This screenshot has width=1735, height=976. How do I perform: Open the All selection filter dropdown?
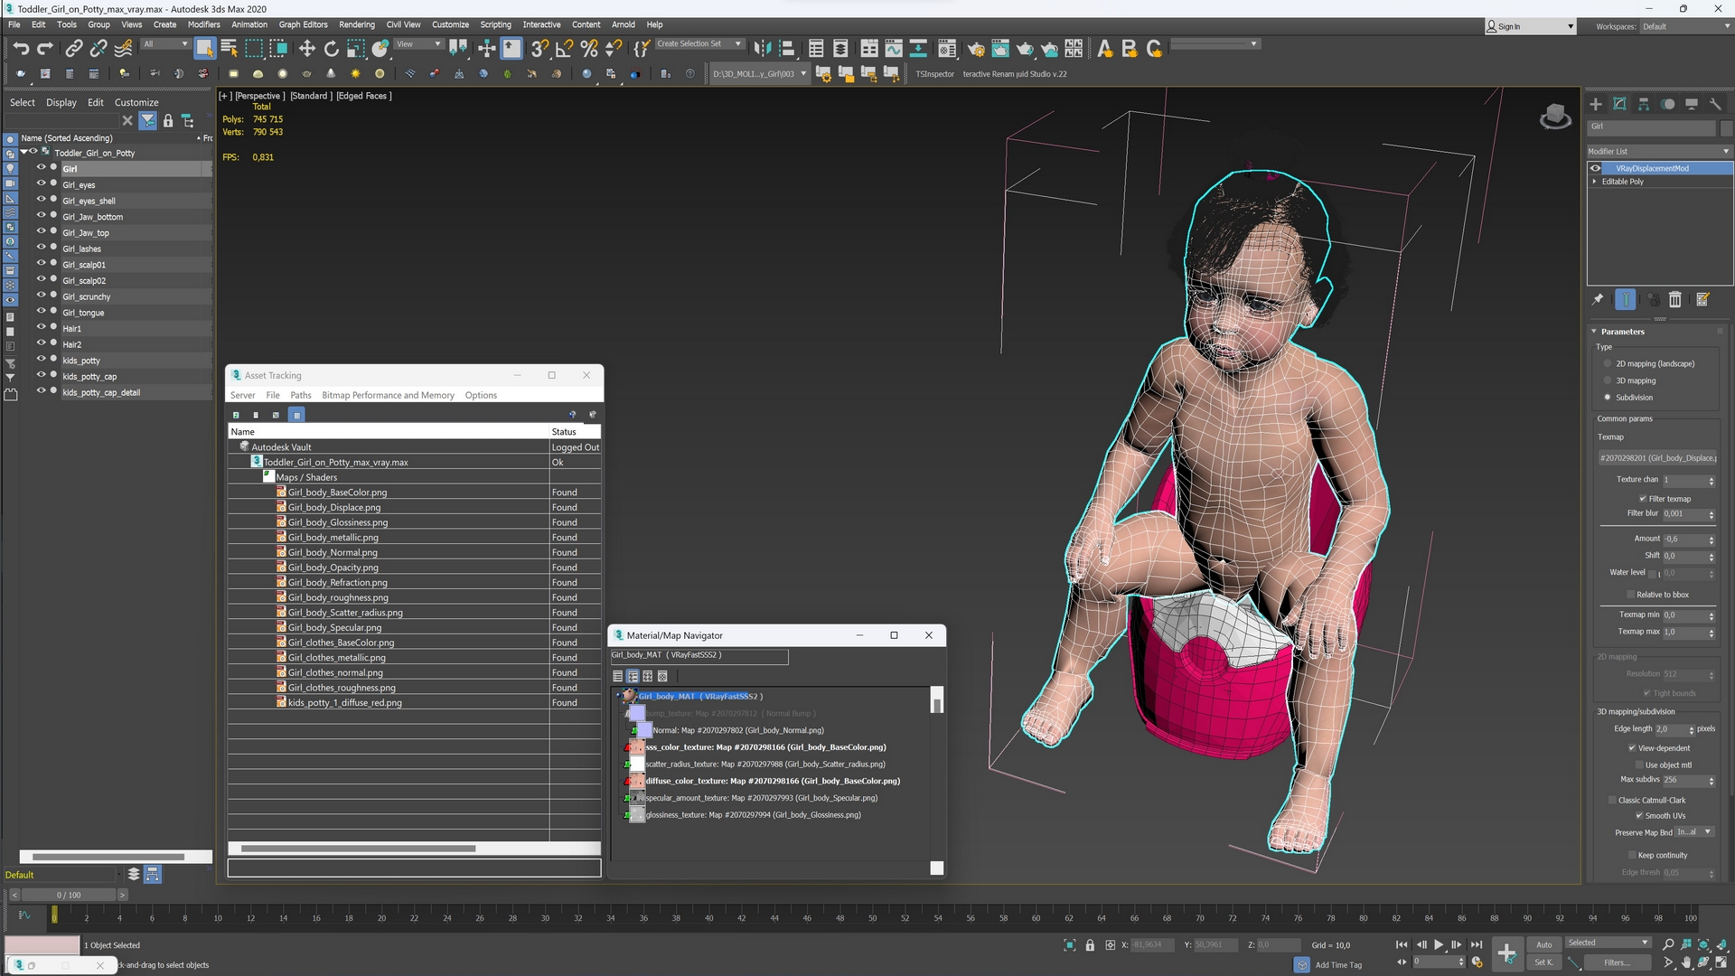tap(165, 43)
